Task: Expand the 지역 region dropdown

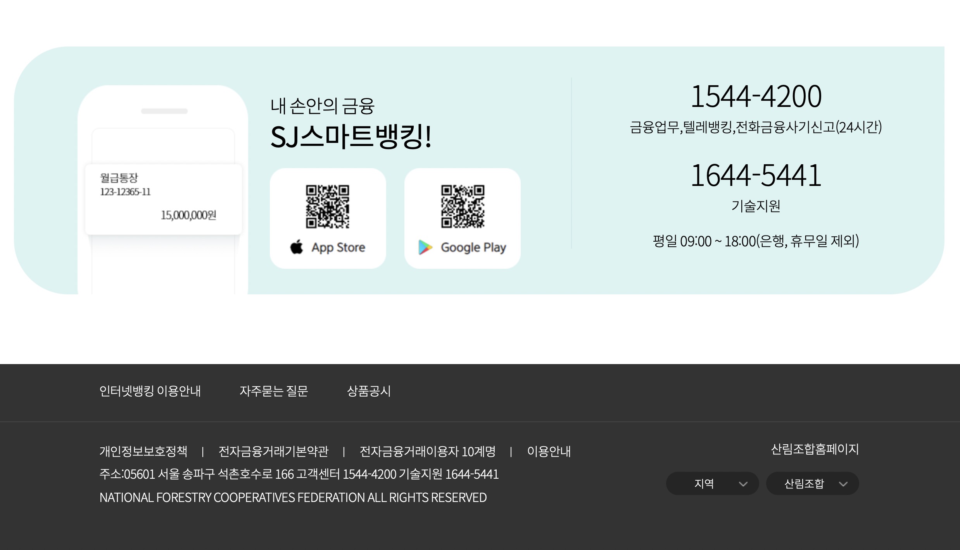Action: coord(712,483)
